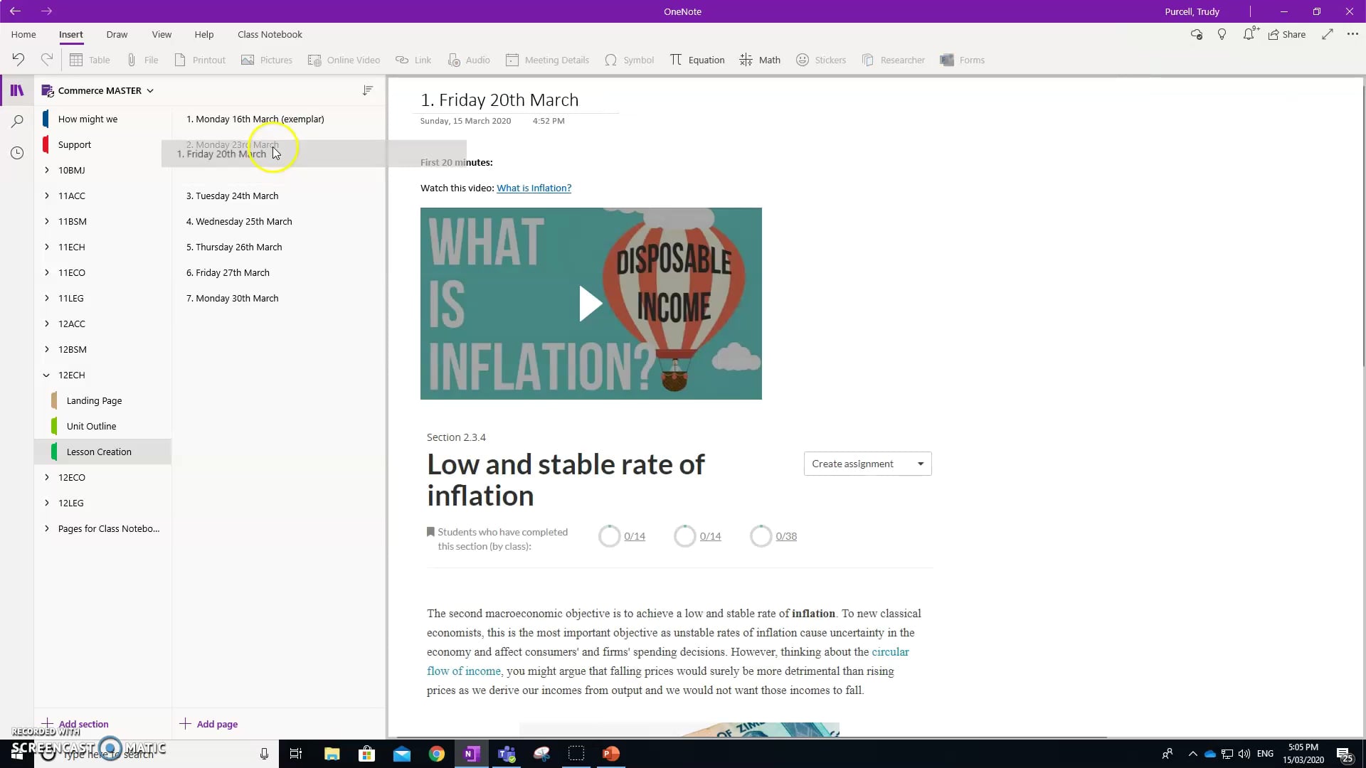The height and width of the screenshot is (768, 1366).
Task: Go back with the left arrow
Action: (15, 11)
